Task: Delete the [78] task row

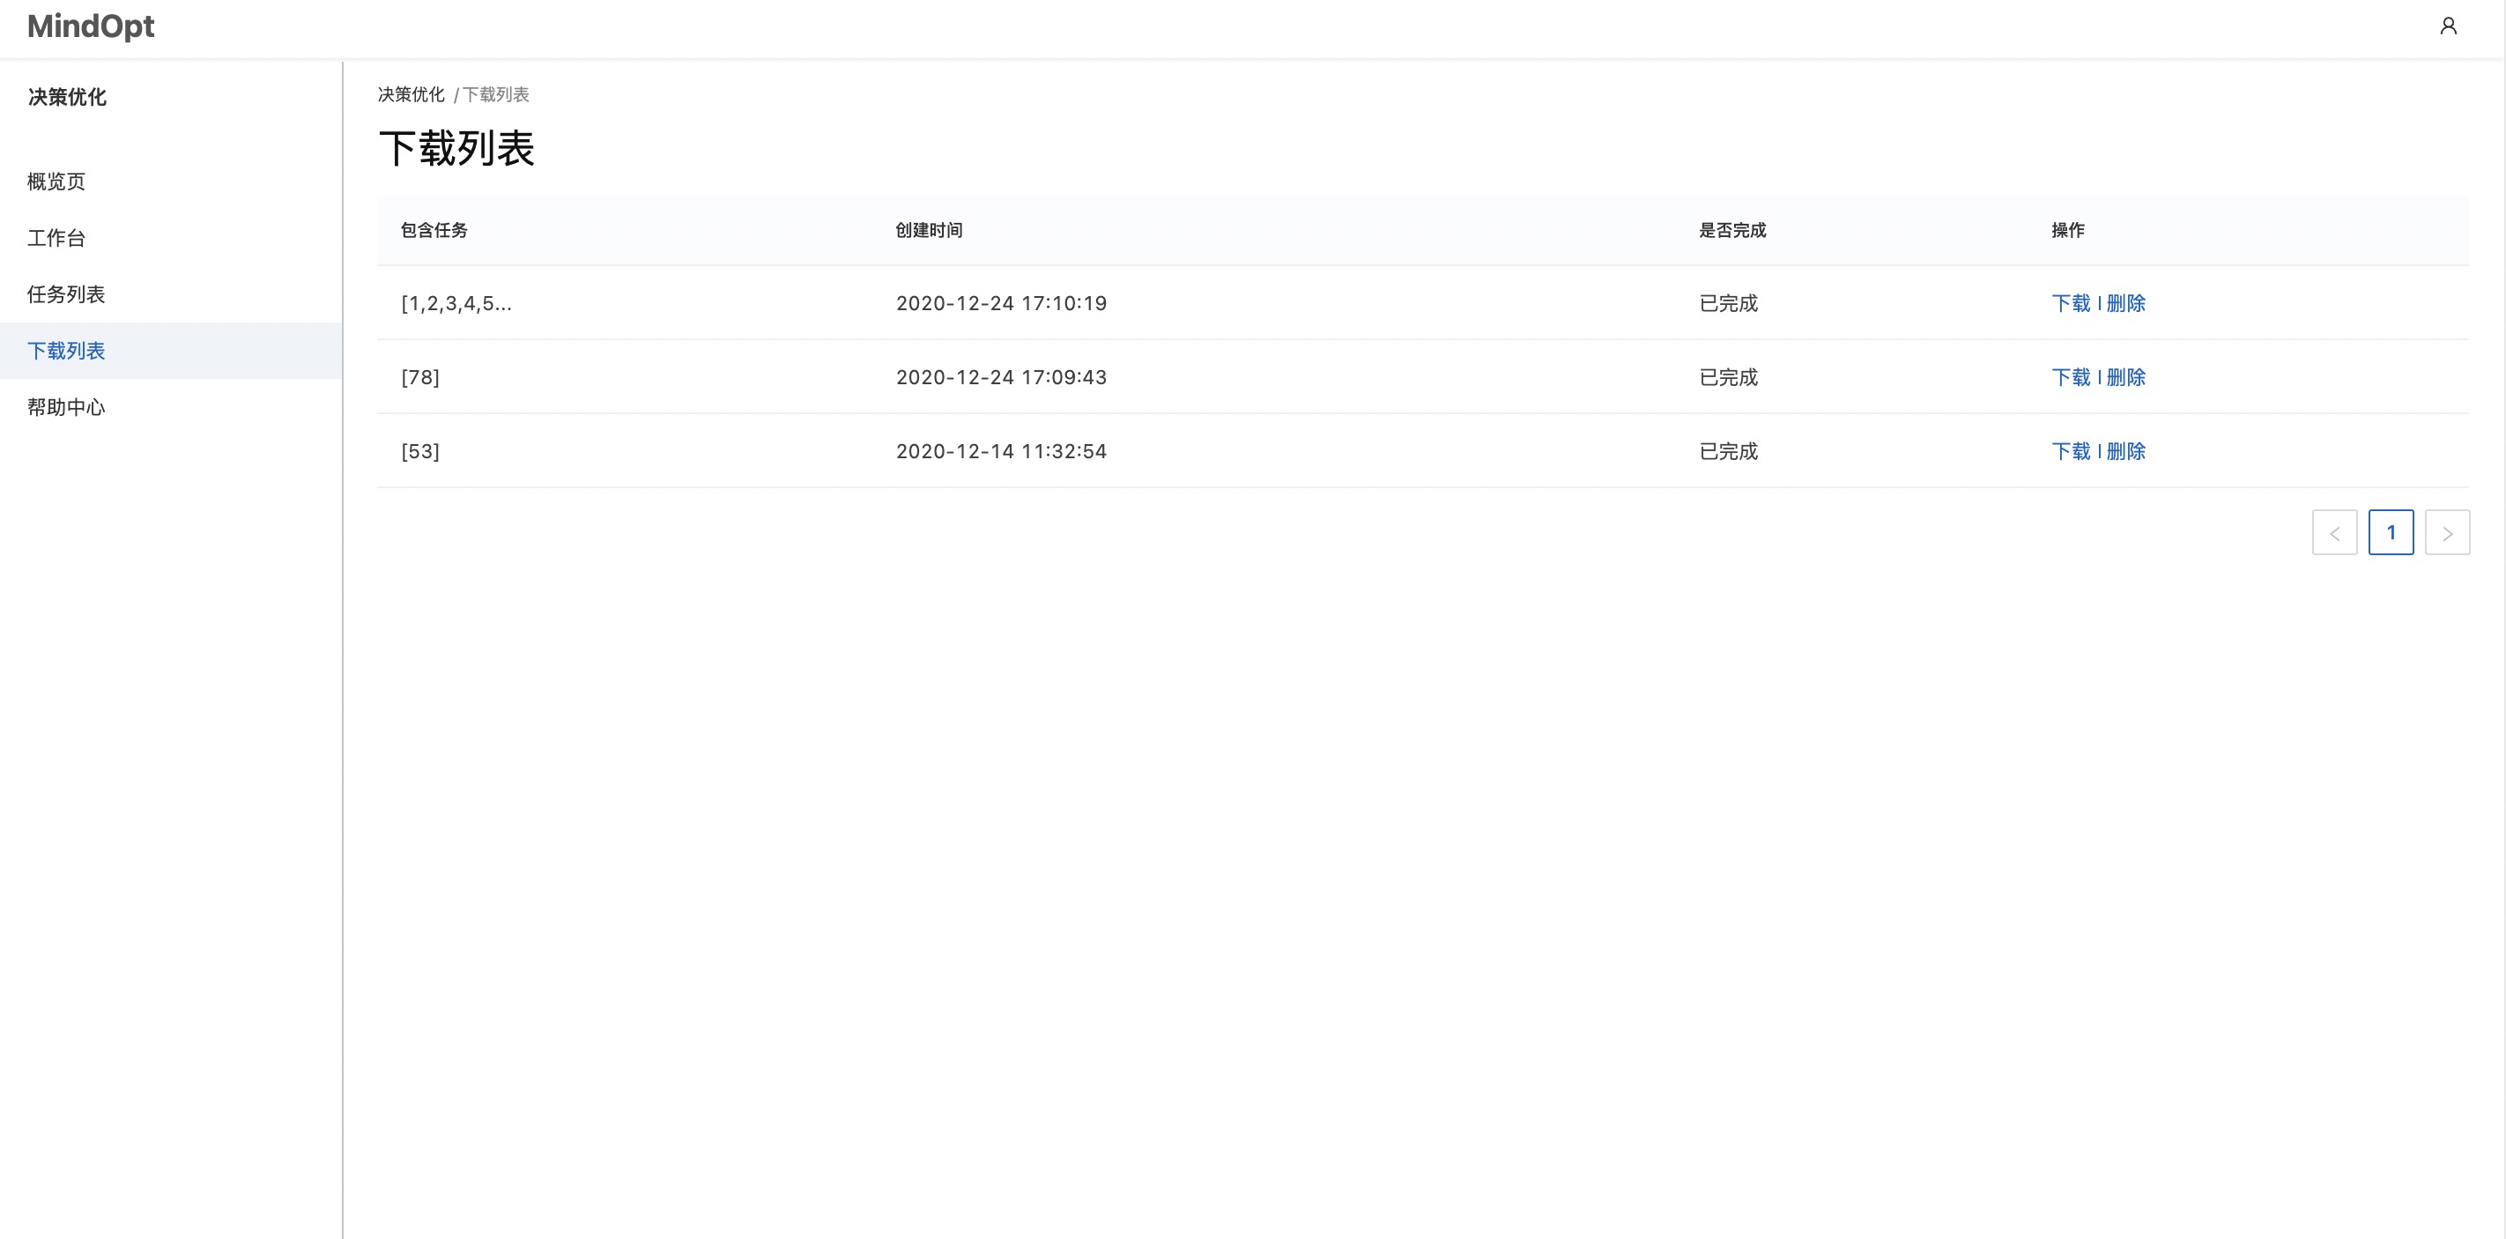Action: tap(2125, 377)
